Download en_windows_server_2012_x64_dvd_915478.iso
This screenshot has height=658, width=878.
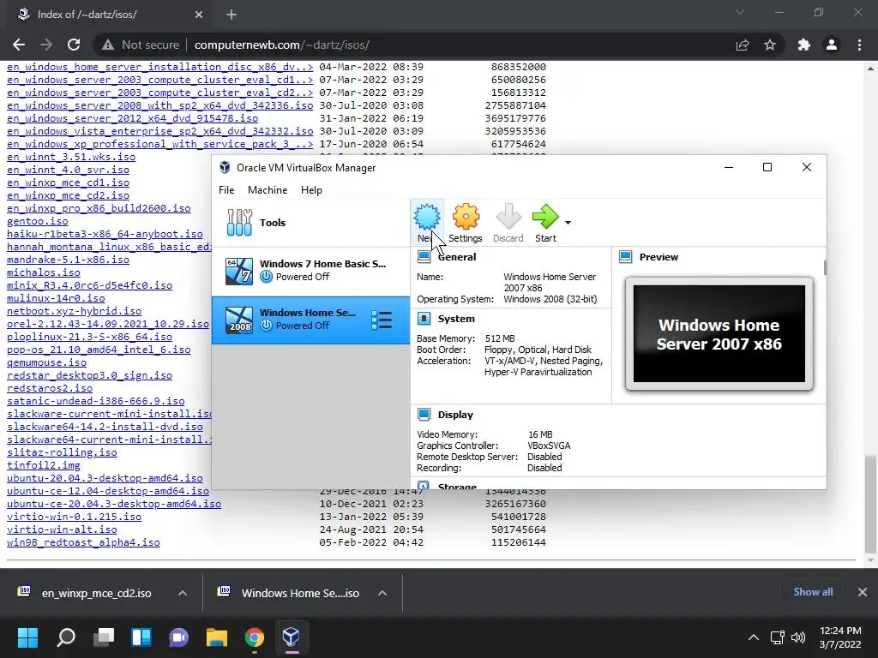pyautogui.click(x=132, y=118)
